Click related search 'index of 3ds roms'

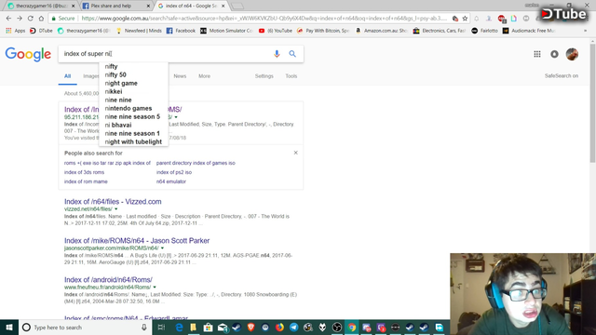pos(84,172)
